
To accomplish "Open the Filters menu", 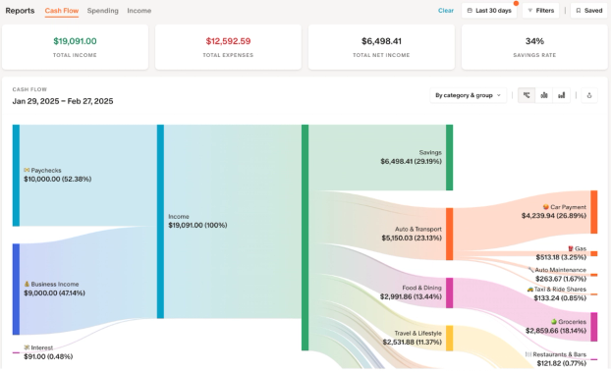I will tap(540, 11).
